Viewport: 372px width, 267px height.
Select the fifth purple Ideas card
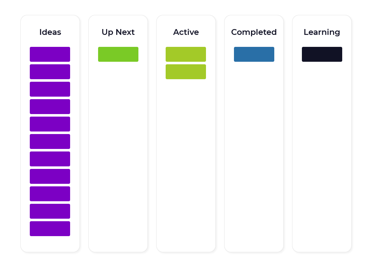[50, 124]
